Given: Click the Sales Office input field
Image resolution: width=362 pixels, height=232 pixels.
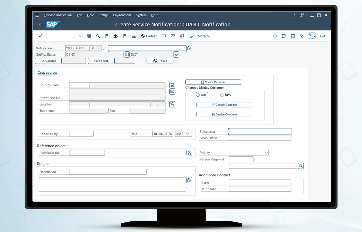Looking at the screenshot, I should point(260,138).
